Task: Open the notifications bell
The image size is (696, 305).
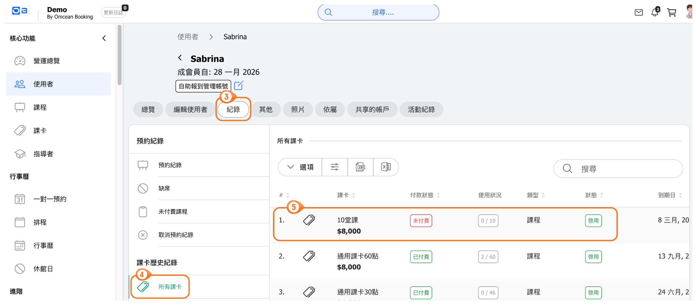Action: (x=655, y=13)
